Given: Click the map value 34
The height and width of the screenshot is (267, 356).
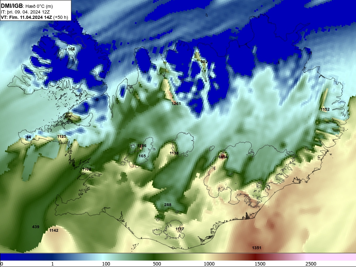Looking at the screenshot, I should tap(28, 137).
